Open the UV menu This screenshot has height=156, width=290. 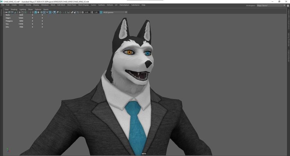116,5
